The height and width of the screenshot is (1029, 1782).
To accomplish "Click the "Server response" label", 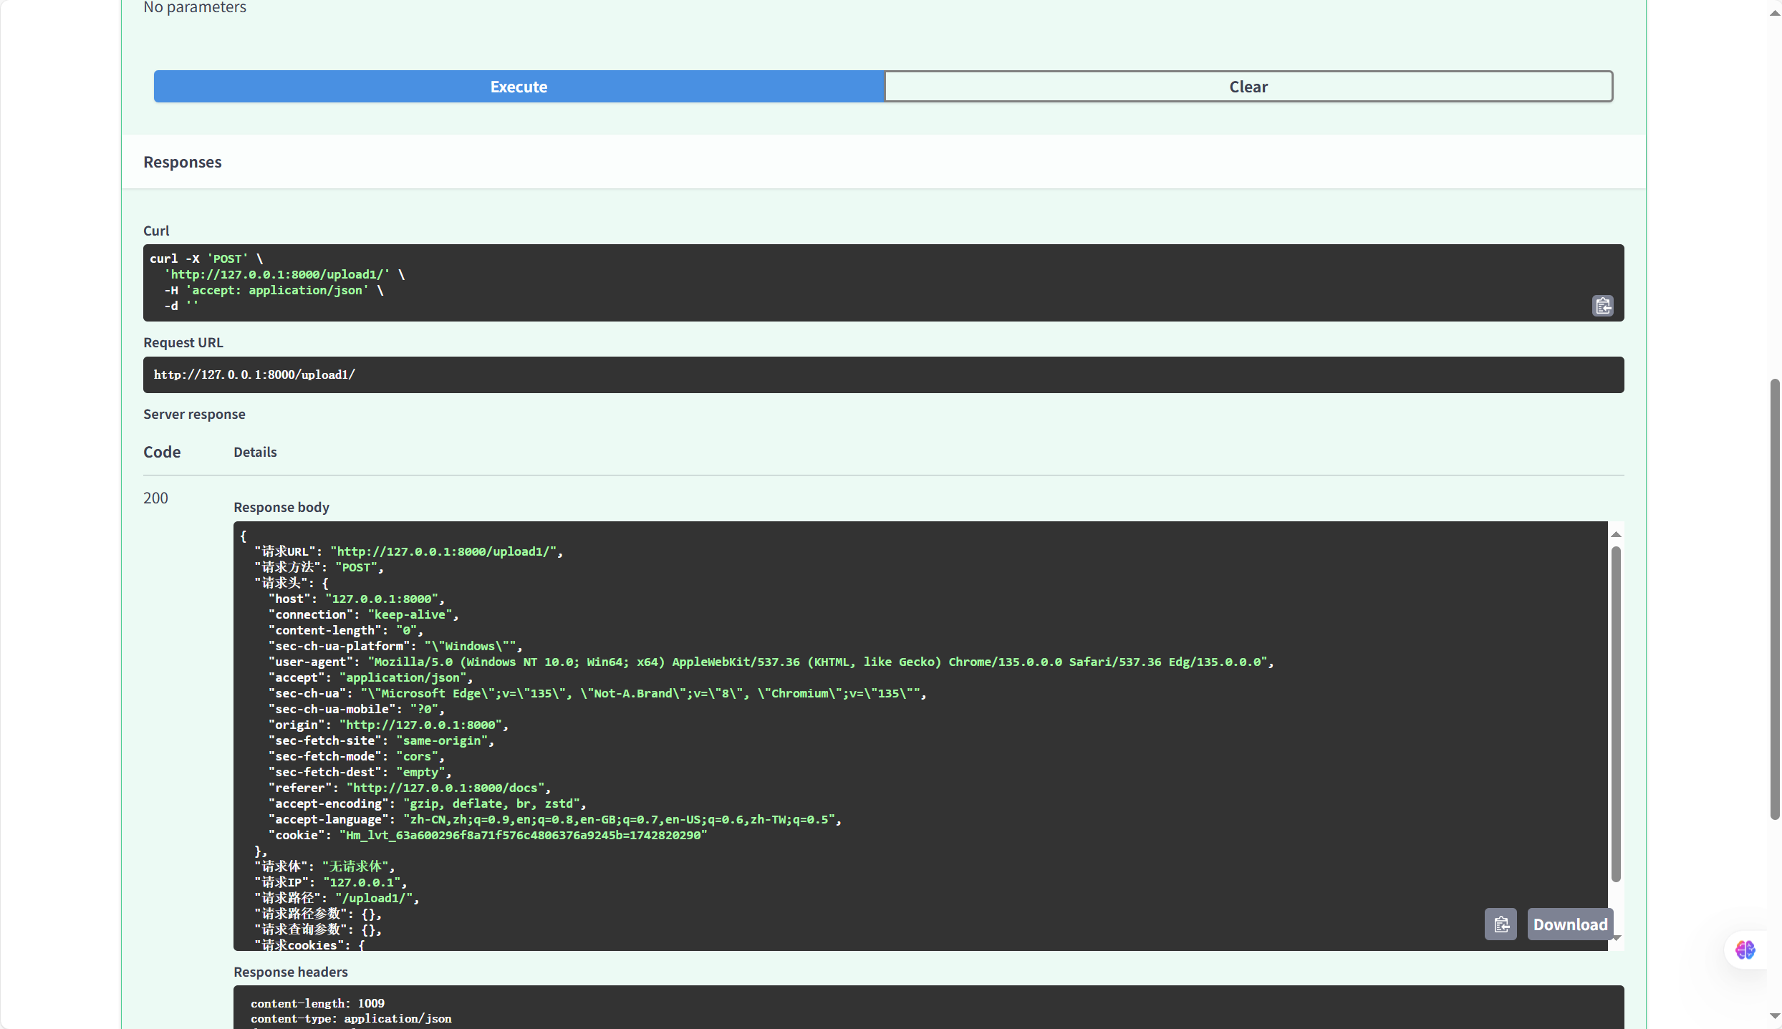I will [x=194, y=414].
